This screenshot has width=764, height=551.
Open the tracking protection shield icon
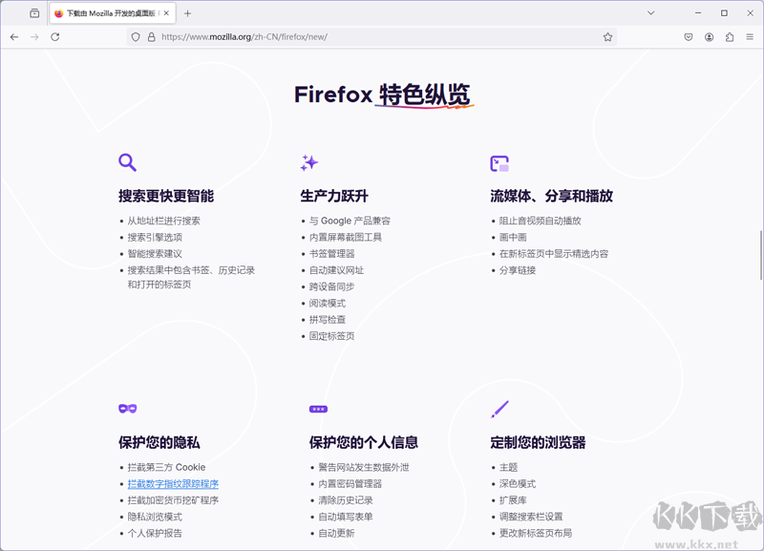[136, 36]
